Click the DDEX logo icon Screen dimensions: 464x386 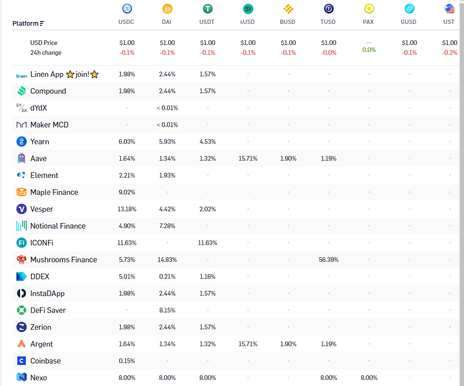tap(21, 276)
